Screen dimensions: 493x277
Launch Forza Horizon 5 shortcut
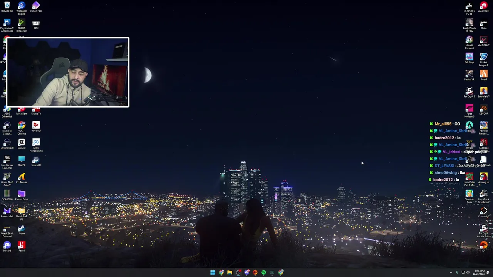click(x=469, y=111)
